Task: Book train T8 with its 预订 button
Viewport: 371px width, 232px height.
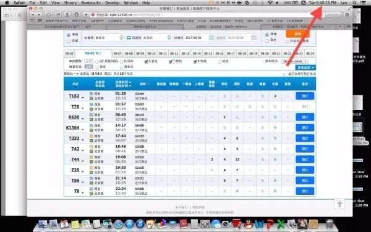Action: tap(305, 191)
